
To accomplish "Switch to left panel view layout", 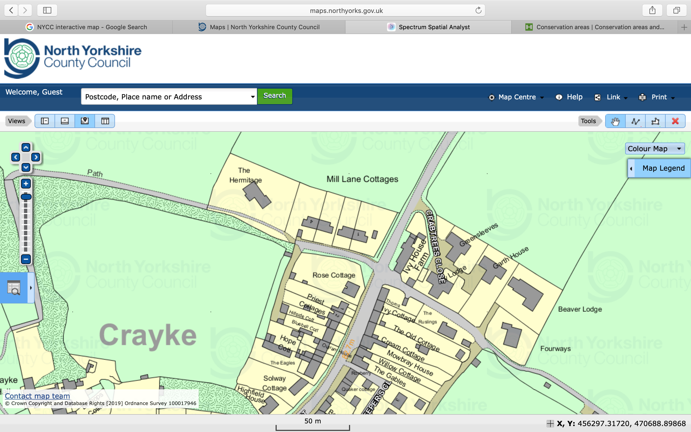I will (x=45, y=121).
